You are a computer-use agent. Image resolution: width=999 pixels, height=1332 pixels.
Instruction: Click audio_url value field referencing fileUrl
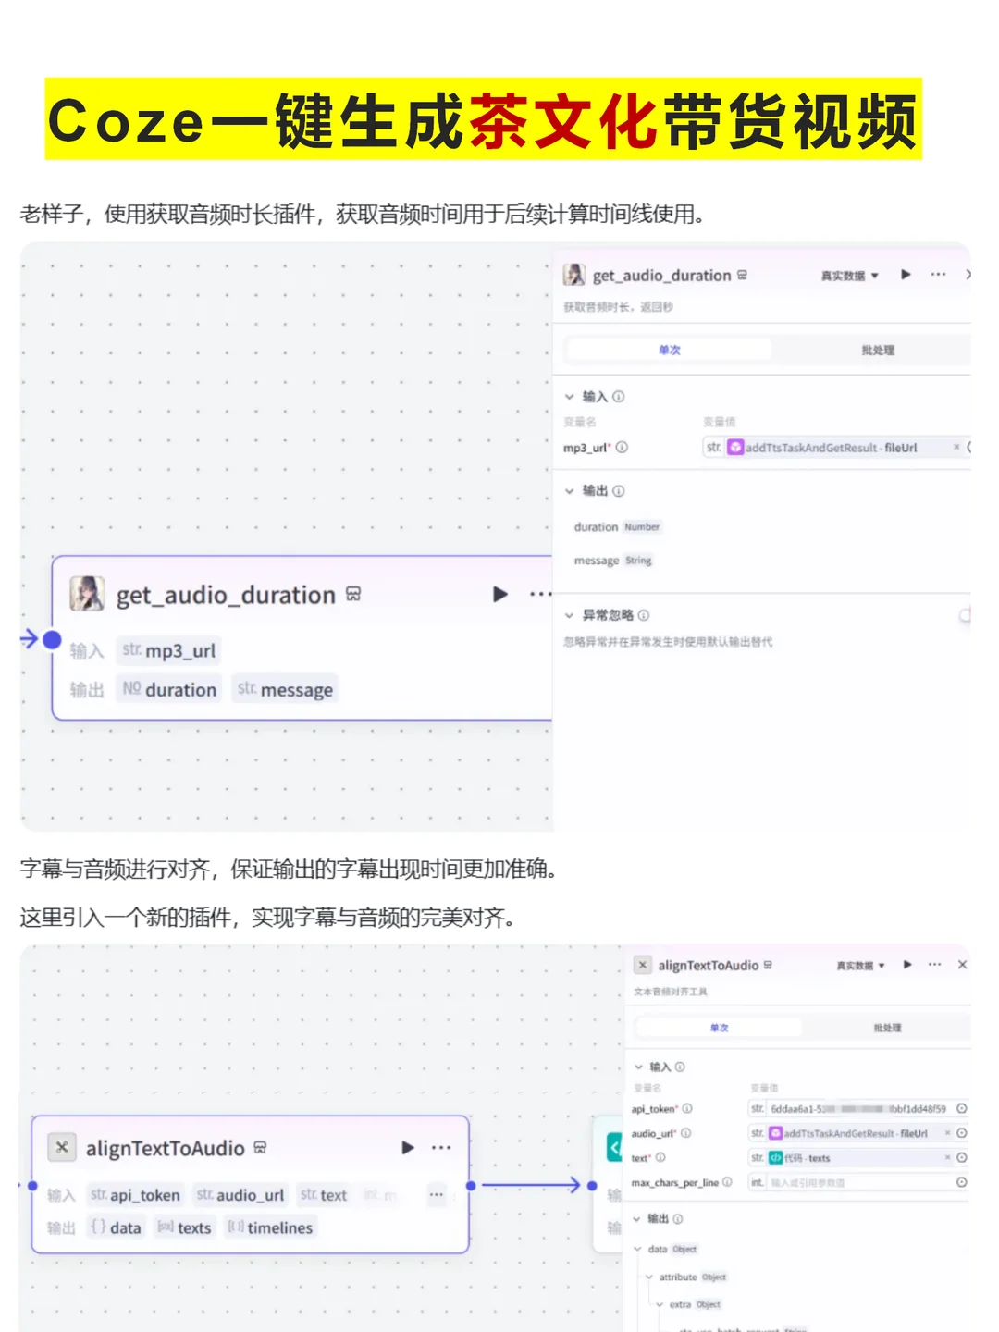tap(850, 1133)
